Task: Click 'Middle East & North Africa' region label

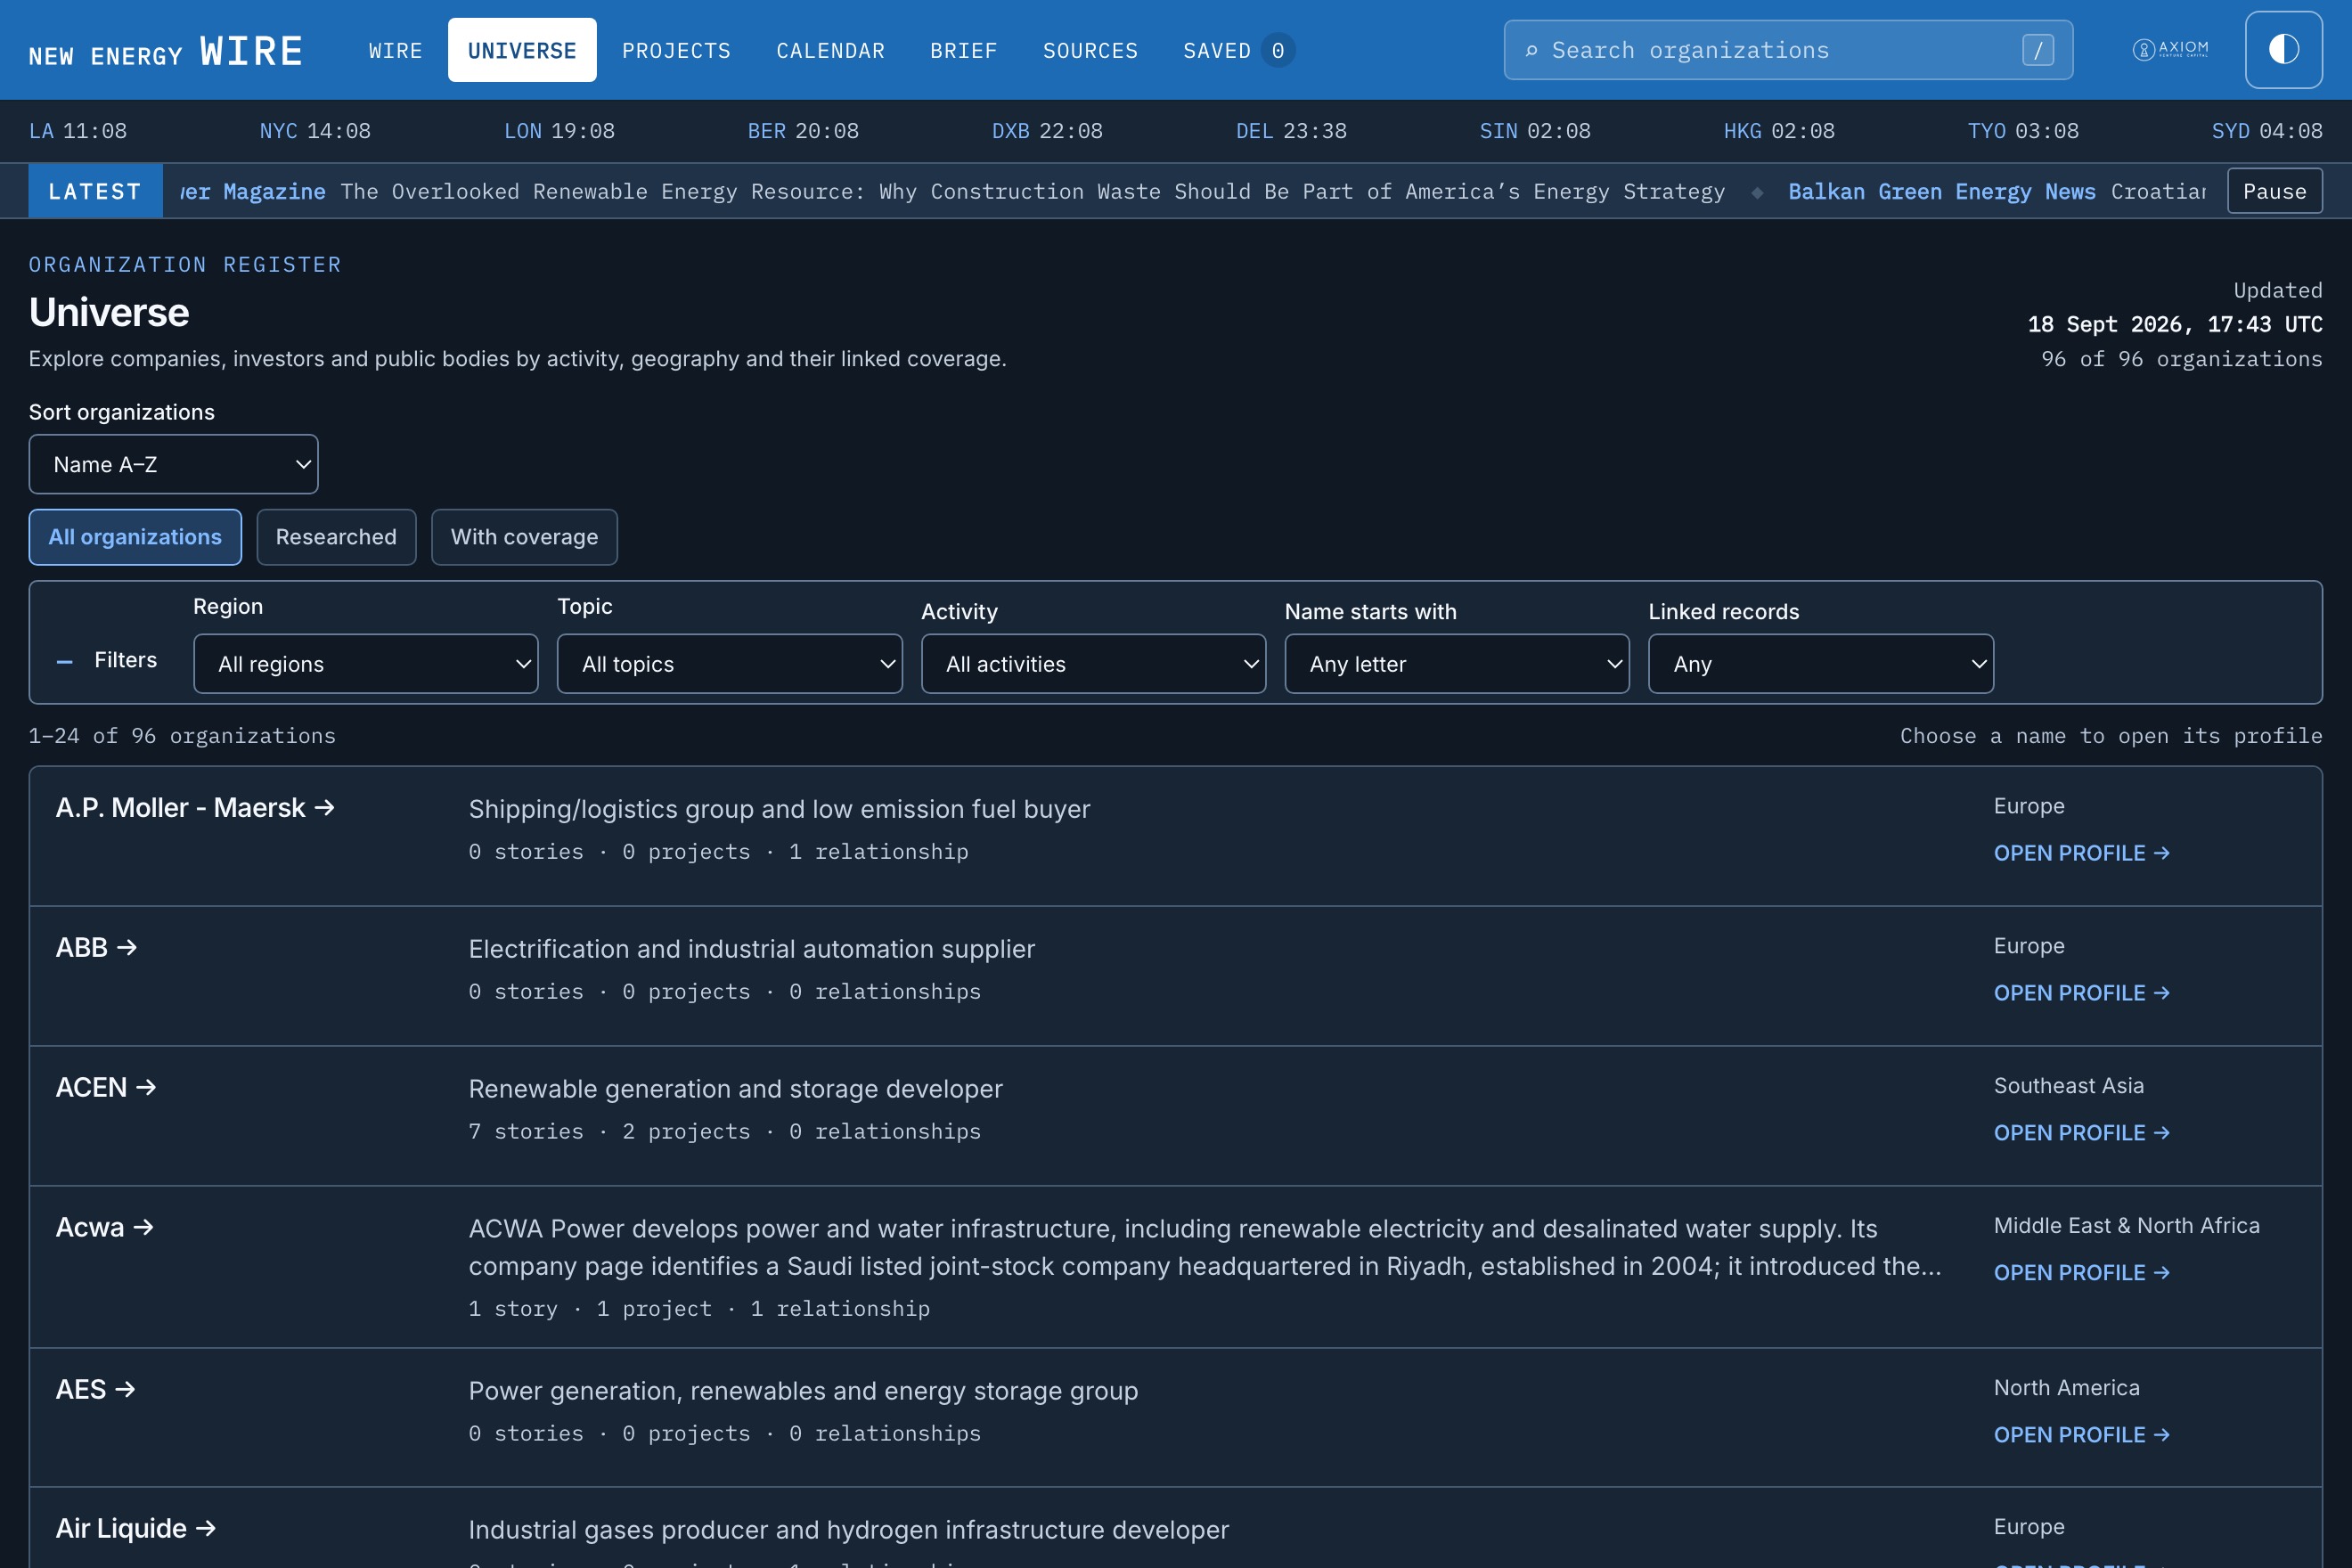Action: [x=2126, y=1226]
